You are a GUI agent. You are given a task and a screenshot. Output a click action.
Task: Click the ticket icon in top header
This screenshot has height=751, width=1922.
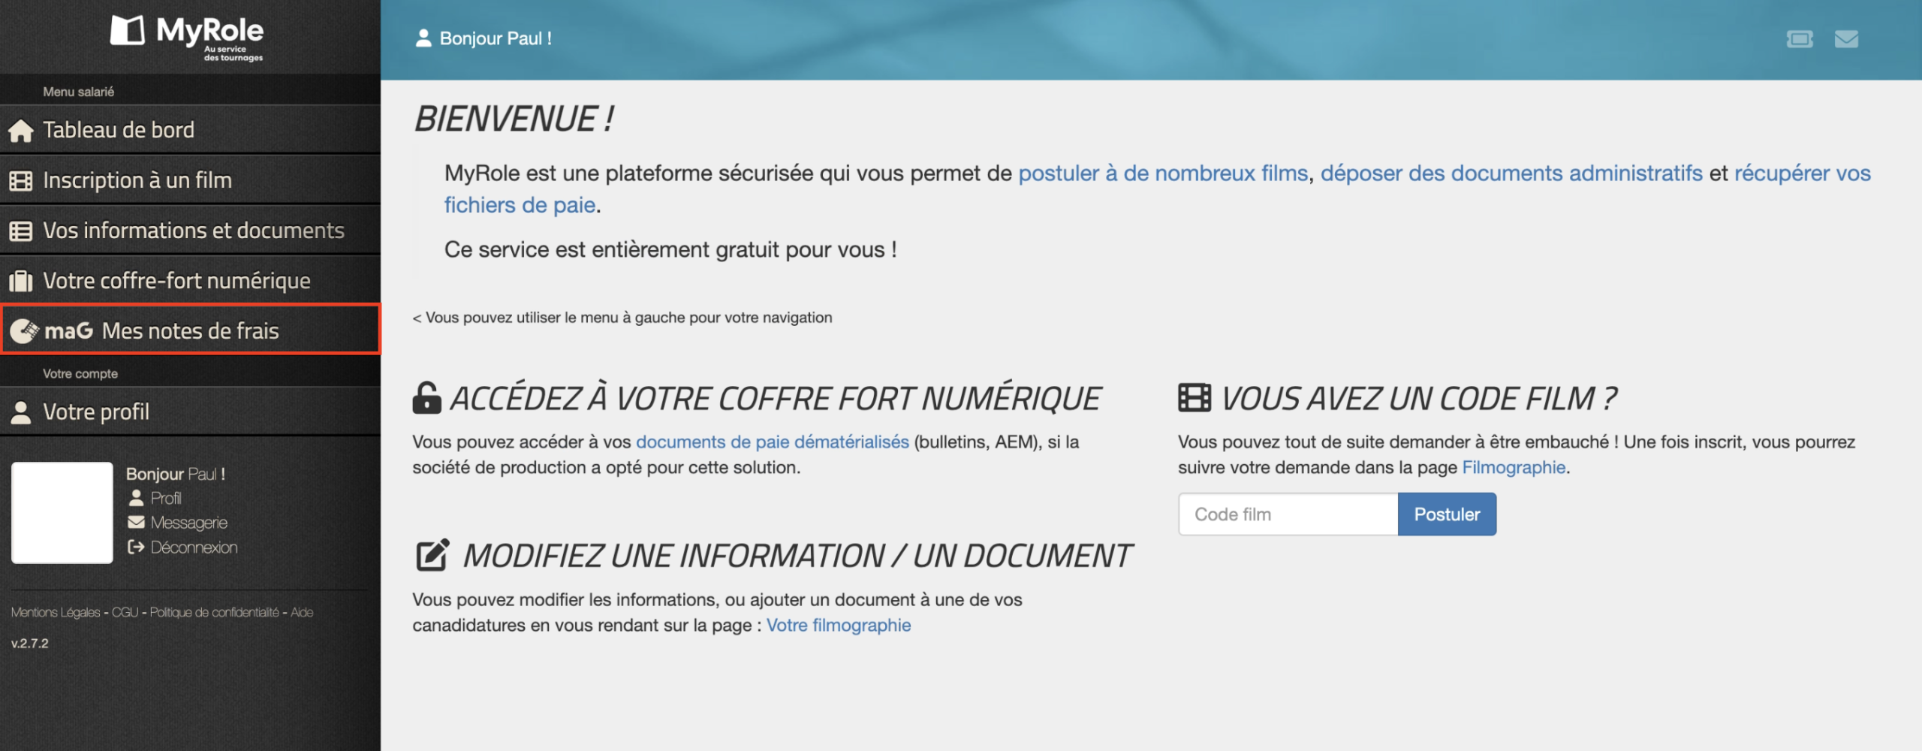pyautogui.click(x=1799, y=39)
